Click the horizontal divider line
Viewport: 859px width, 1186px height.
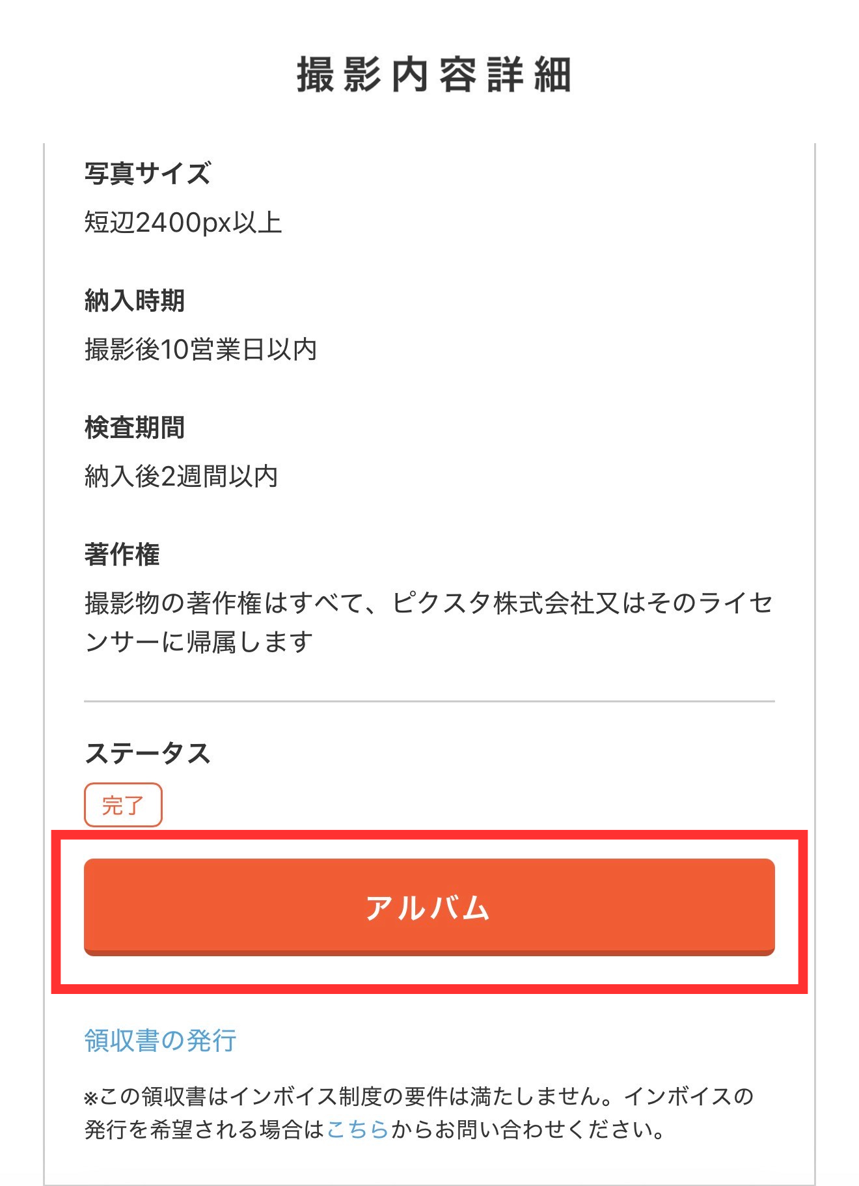pyautogui.click(x=429, y=700)
